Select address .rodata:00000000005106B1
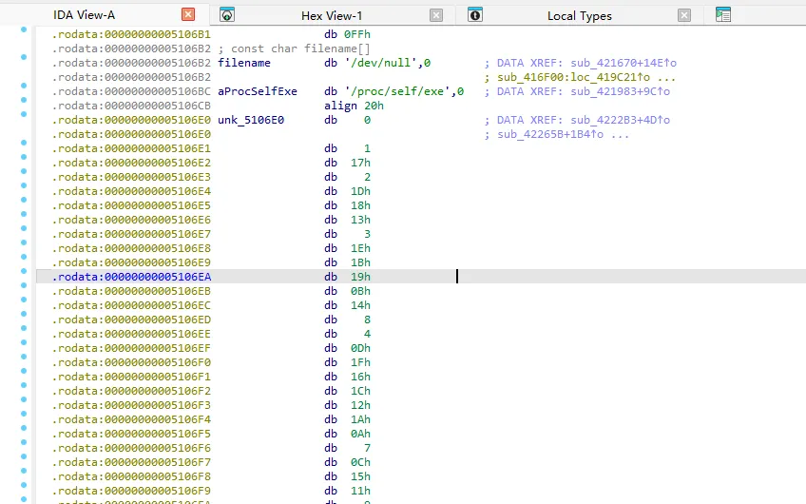The image size is (806, 504). [131, 34]
